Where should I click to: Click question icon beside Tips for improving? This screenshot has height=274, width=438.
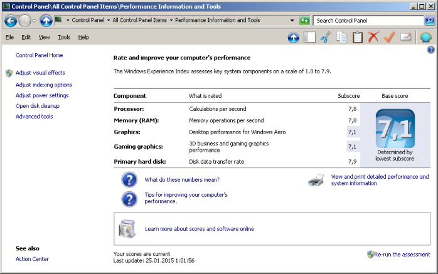pos(129,199)
